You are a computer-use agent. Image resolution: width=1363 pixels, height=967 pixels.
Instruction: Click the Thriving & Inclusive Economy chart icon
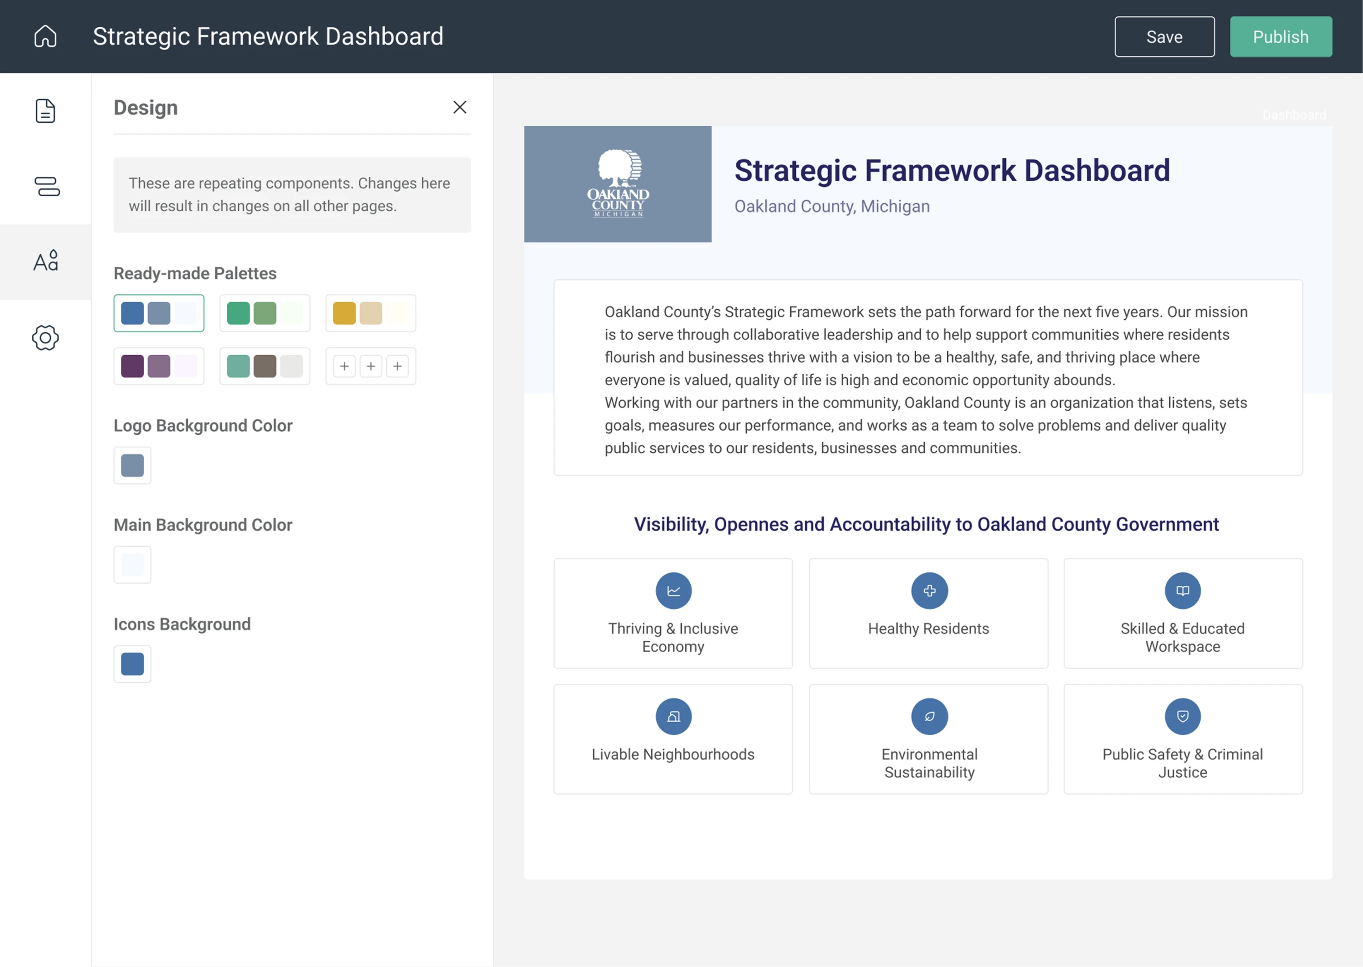pos(673,590)
